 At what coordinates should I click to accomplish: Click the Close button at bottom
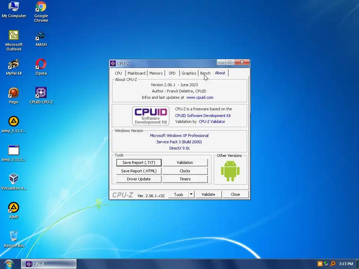(235, 194)
